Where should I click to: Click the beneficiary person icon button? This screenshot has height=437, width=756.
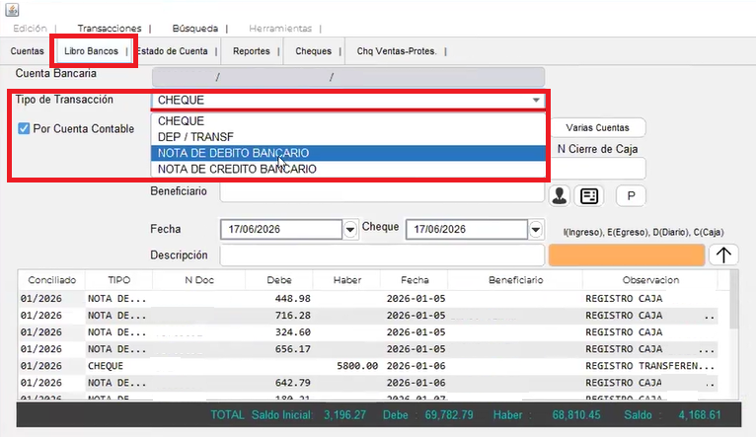[560, 195]
